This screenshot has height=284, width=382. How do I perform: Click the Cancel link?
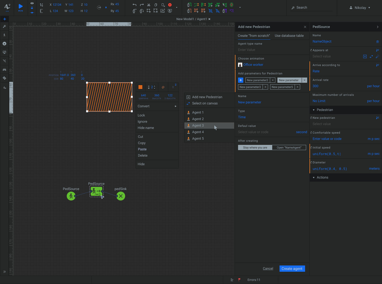[268, 269]
